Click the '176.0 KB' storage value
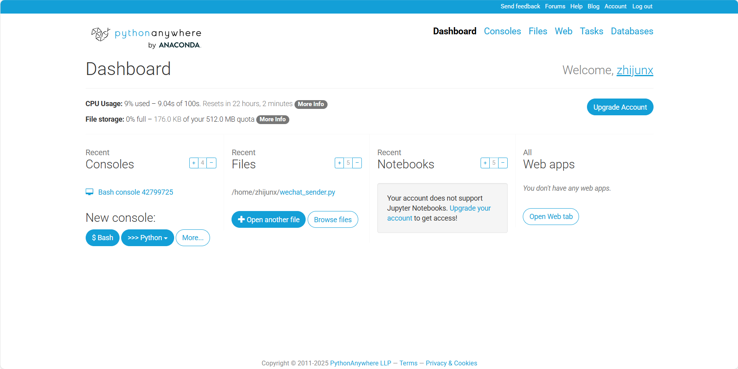The image size is (738, 369). [x=168, y=119]
